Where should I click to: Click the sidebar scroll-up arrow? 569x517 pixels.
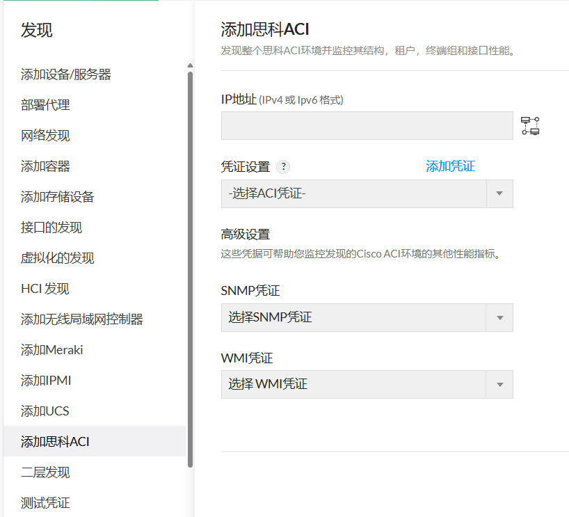190,65
